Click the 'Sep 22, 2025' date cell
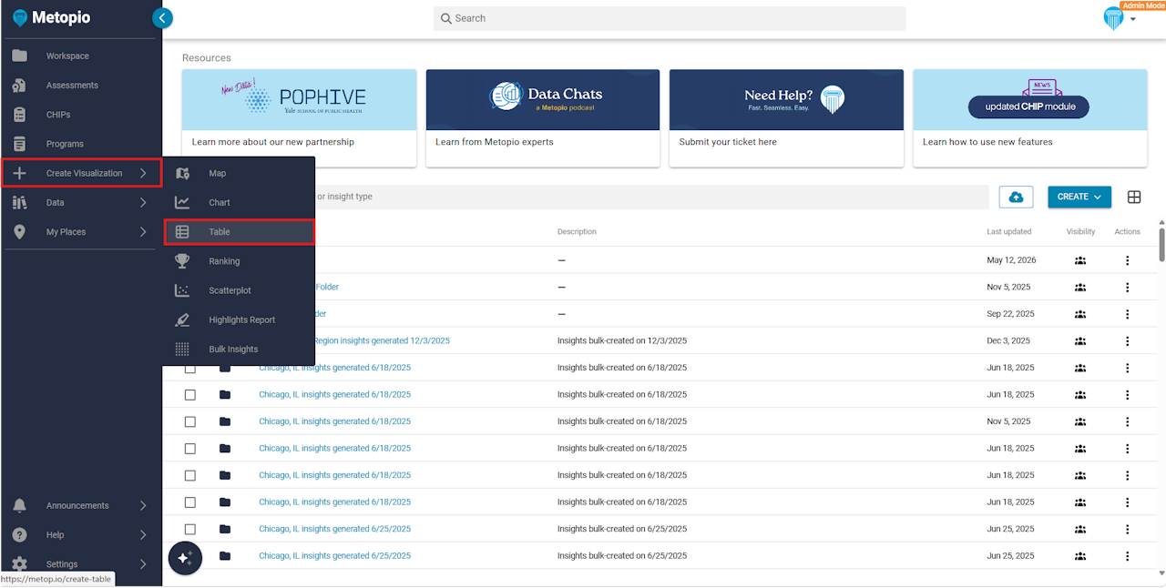The width and height of the screenshot is (1166, 588). tap(1010, 314)
